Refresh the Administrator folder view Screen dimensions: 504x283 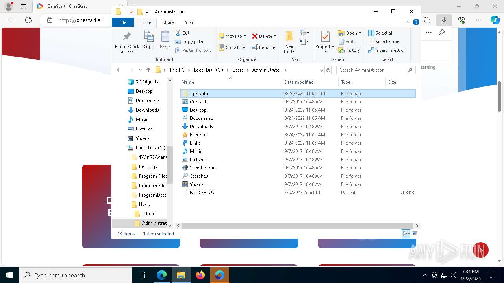click(x=328, y=70)
